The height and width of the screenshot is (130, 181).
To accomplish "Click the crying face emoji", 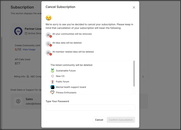I will point(48,18).
